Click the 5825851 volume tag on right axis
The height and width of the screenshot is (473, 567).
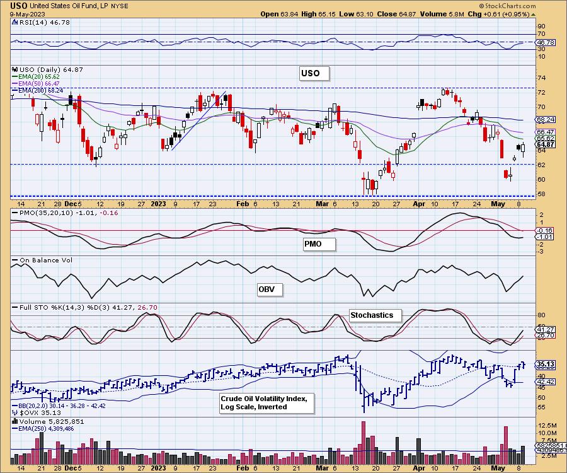[x=549, y=446]
